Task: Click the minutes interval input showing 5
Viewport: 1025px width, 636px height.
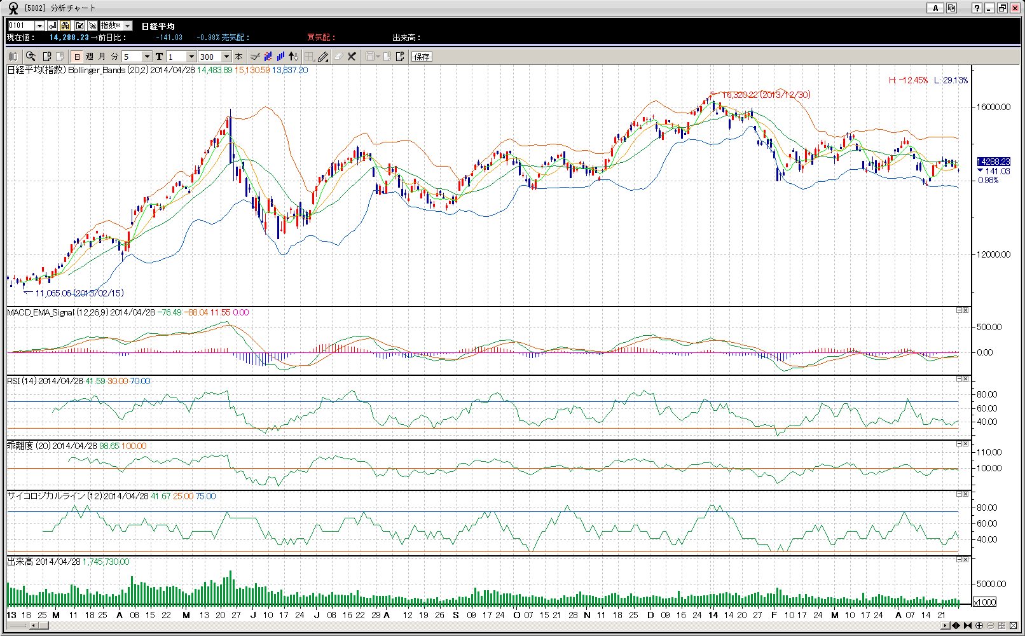Action: (132, 57)
